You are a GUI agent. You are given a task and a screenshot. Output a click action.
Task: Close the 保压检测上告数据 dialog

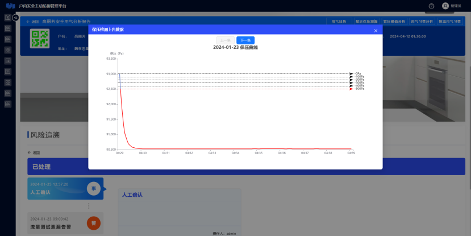click(x=376, y=31)
